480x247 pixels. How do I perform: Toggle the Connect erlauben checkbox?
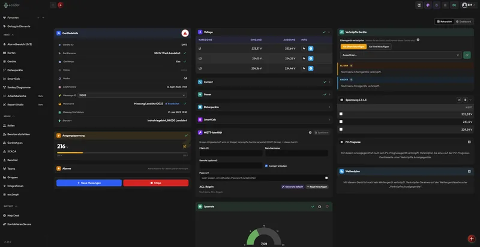click(x=266, y=165)
